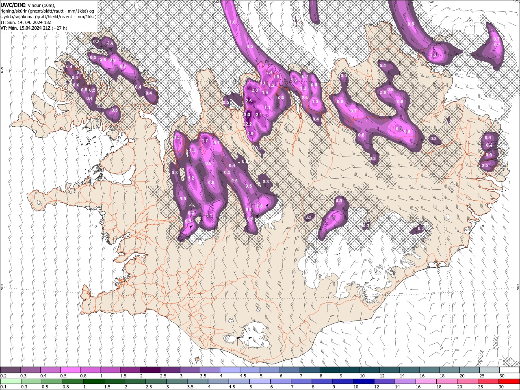
Task: Click the UWC/DINI title text
Action: [13, 4]
